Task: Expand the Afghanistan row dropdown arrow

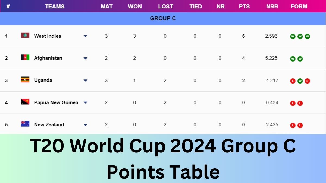Action: [x=85, y=58]
